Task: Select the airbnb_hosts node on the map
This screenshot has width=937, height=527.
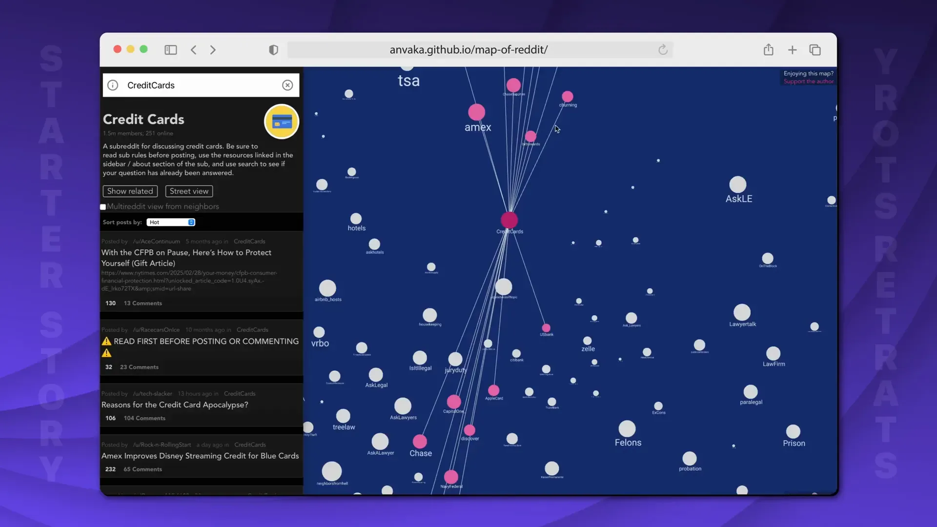Action: [x=327, y=288]
